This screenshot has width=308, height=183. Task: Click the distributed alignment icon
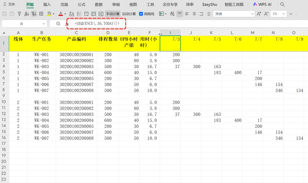(x=209, y=14)
